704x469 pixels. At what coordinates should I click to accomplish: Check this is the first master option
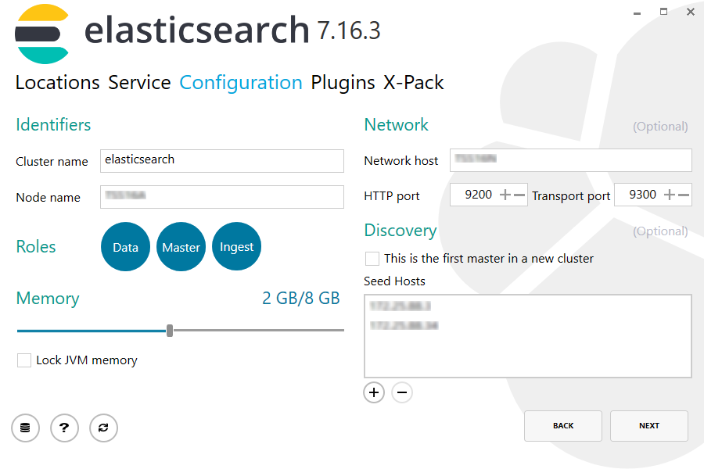[372, 258]
